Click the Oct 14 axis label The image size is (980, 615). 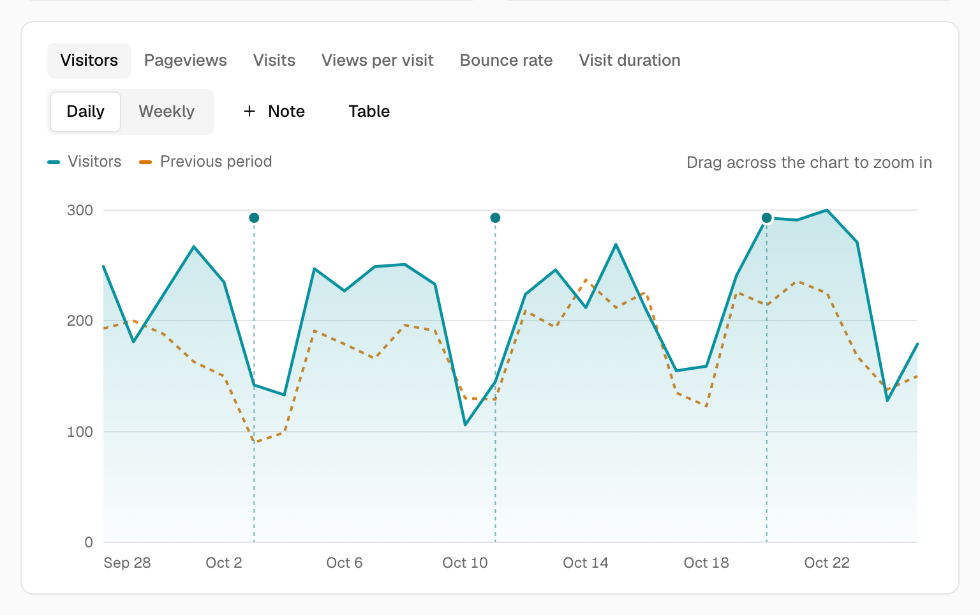tap(586, 563)
